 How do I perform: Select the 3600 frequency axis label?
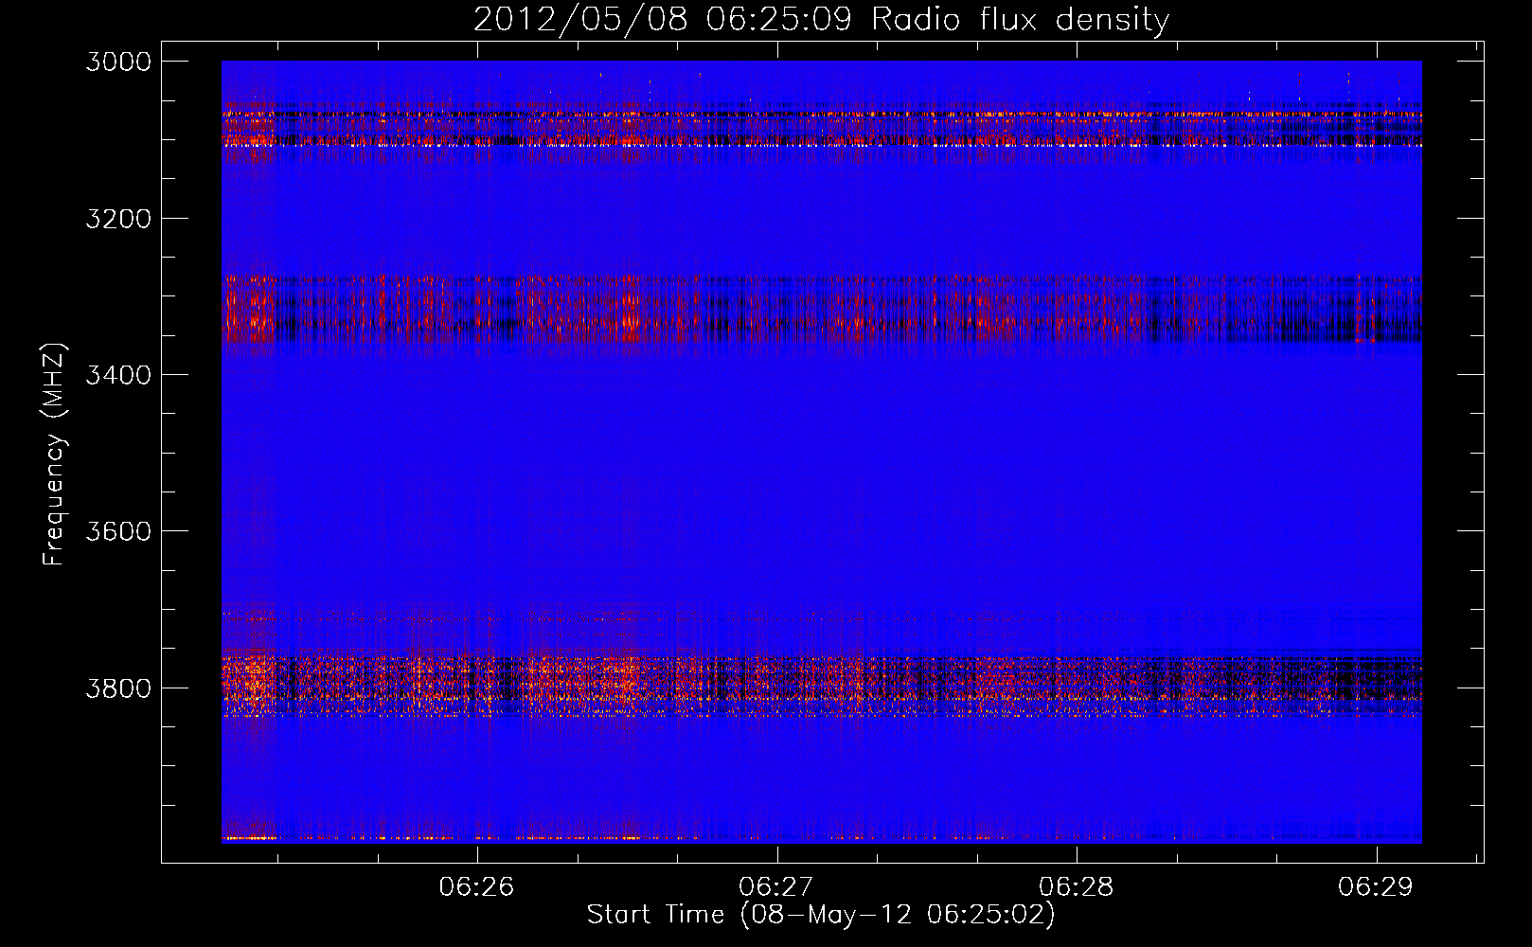tap(118, 531)
